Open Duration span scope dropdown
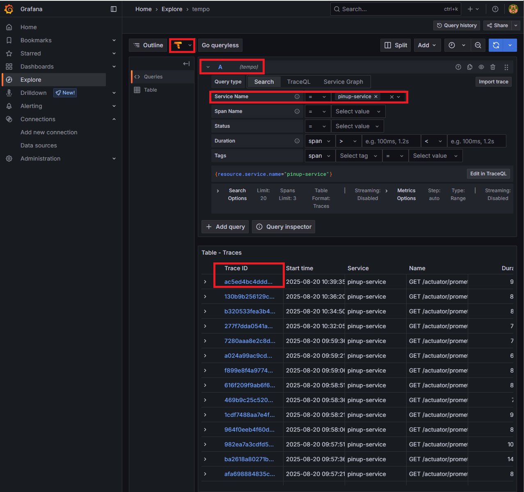The height and width of the screenshot is (492, 524). click(320, 141)
